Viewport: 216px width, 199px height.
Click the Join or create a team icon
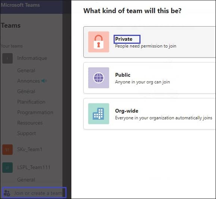pos(7,193)
